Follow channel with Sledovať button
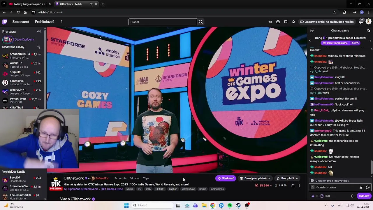Image resolution: width=373 pixels, height=210 pixels. (226, 178)
